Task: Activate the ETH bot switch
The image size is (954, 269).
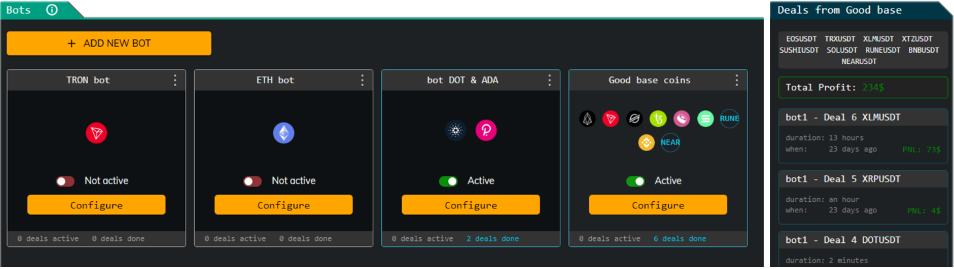Action: [x=252, y=181]
